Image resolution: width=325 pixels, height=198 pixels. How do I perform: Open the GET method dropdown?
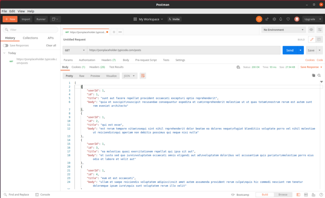75,50
